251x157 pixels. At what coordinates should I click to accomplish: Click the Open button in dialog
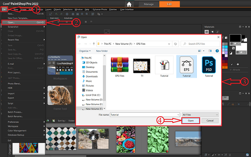tap(191, 120)
